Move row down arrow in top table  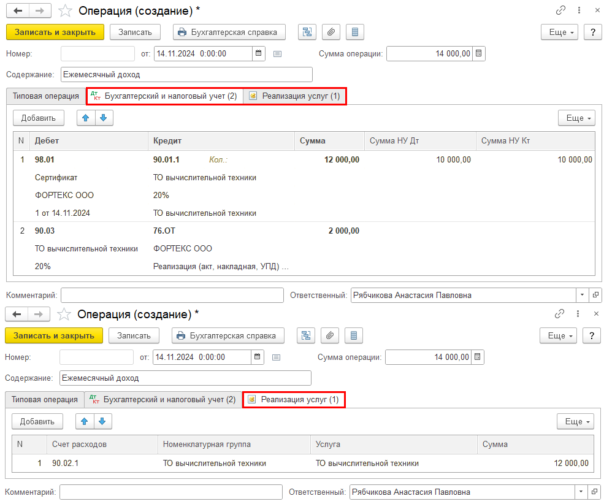coord(104,118)
